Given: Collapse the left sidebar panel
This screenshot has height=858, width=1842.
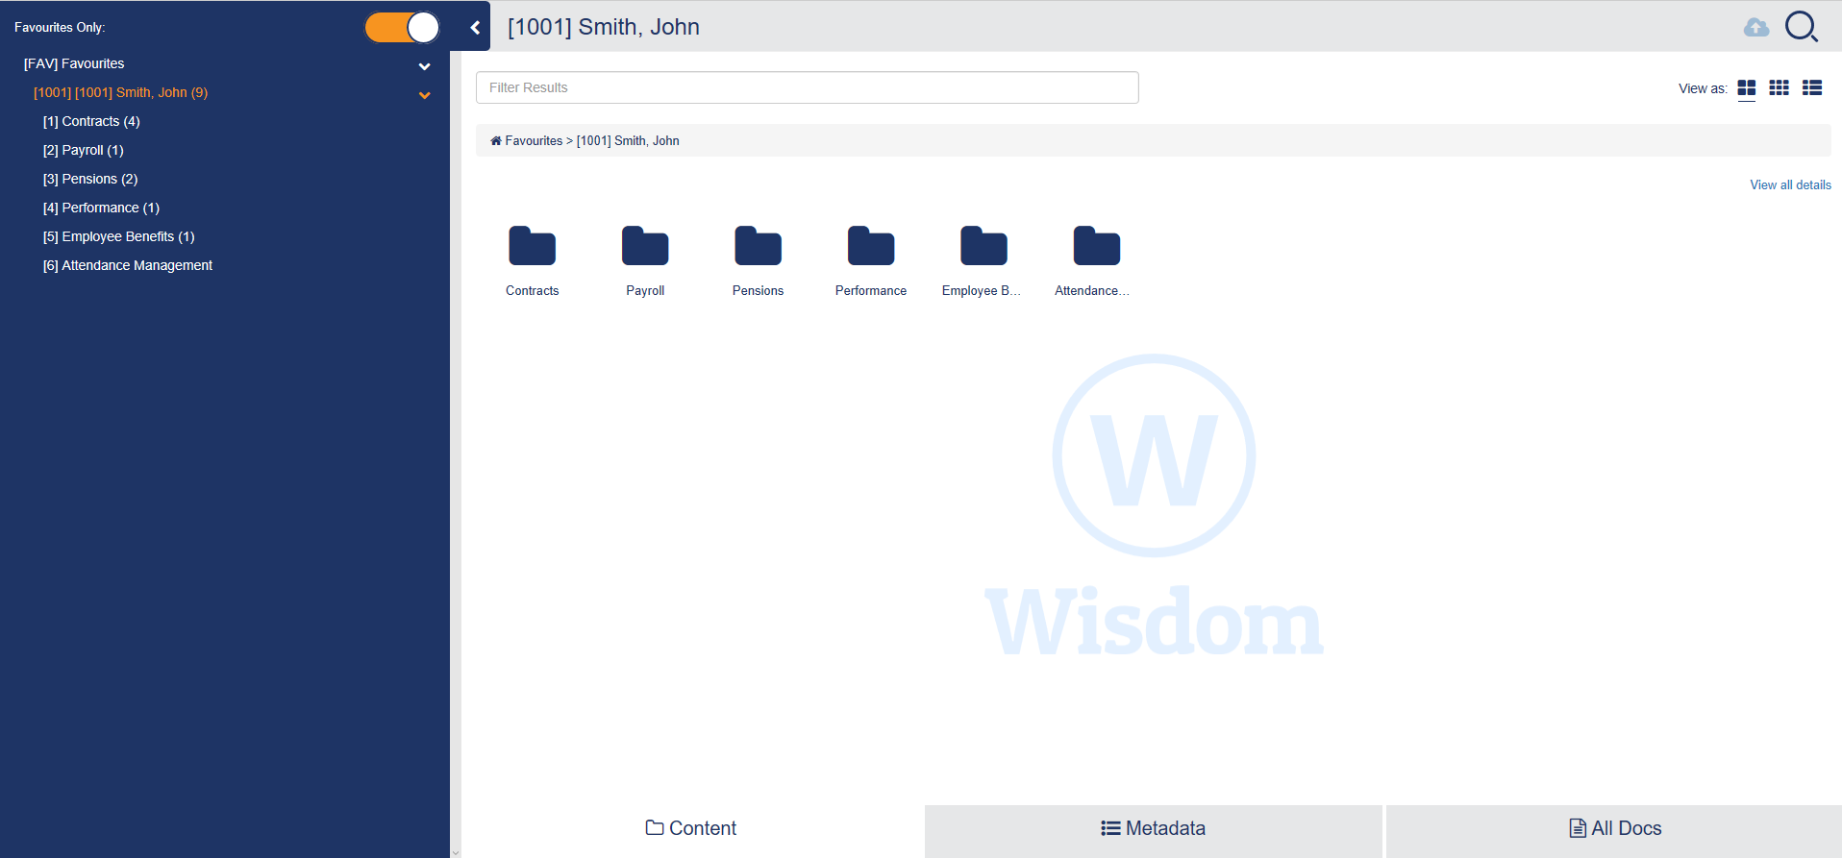Looking at the screenshot, I should (475, 27).
